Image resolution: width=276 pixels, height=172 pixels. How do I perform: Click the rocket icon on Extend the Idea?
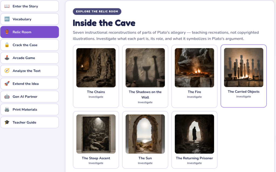coord(7,83)
